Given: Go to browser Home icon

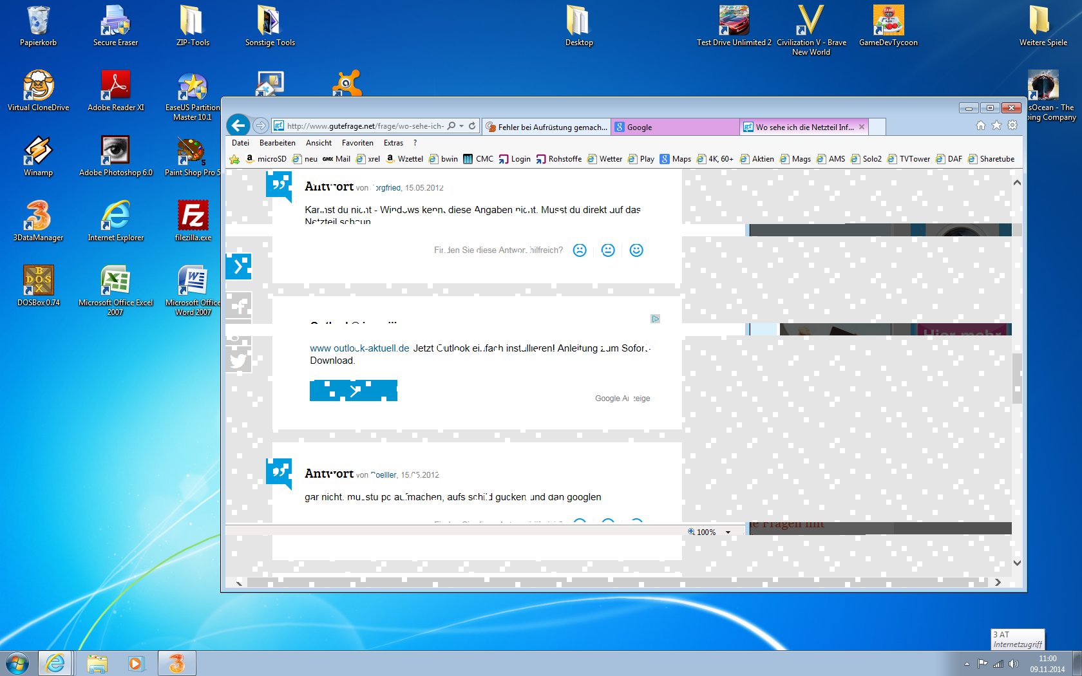Looking at the screenshot, I should pos(980,126).
